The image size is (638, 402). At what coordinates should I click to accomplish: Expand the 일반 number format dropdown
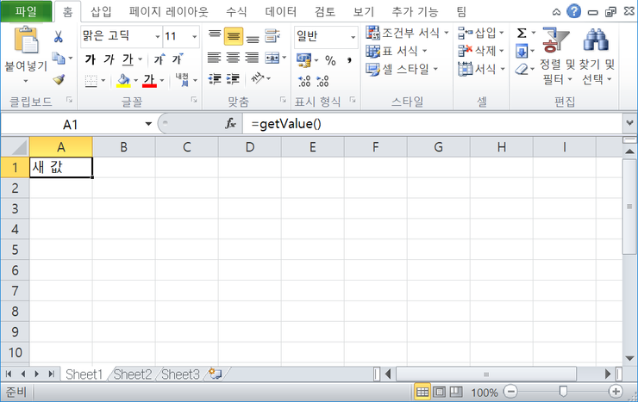[x=353, y=37]
